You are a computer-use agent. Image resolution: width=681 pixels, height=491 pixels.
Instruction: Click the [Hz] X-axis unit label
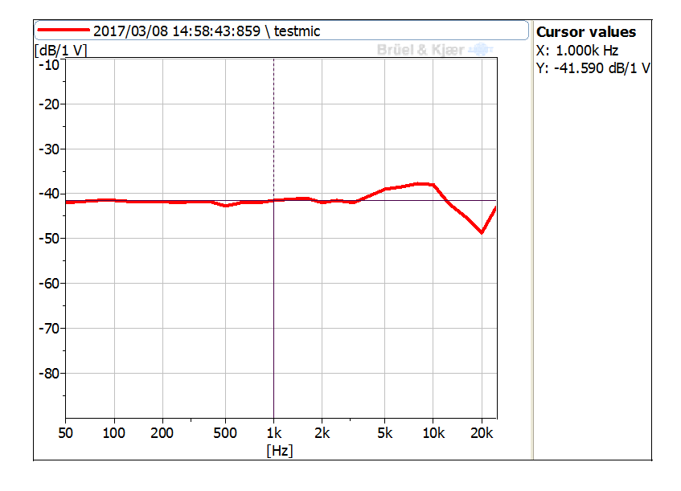[279, 451]
